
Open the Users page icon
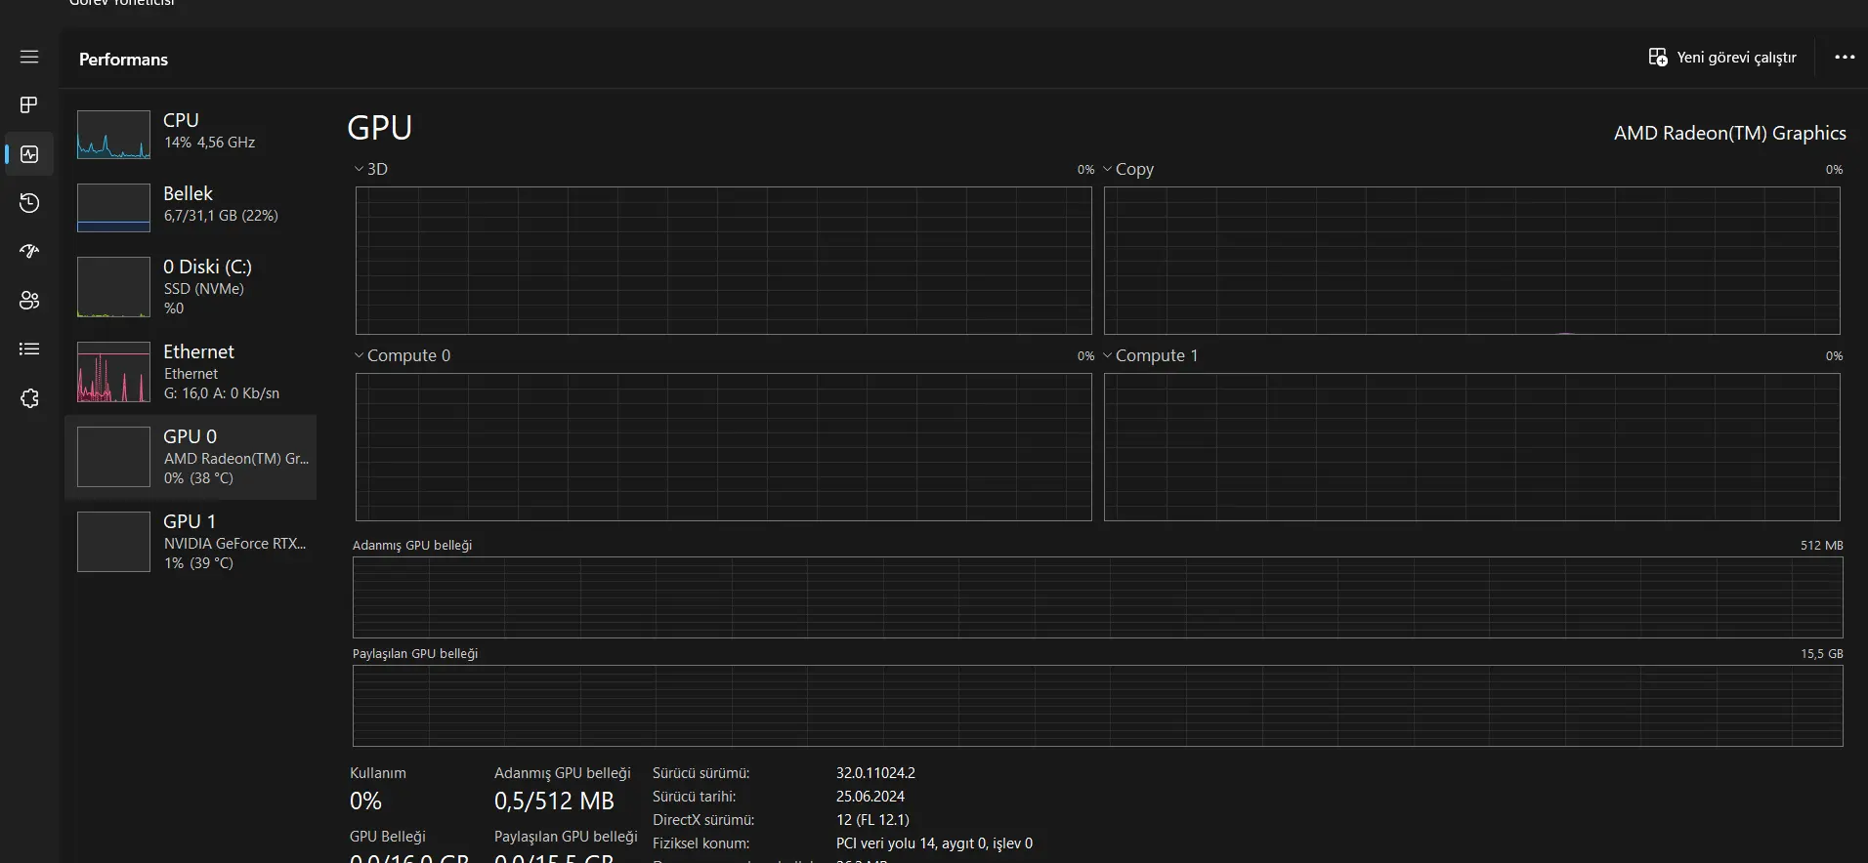29,300
